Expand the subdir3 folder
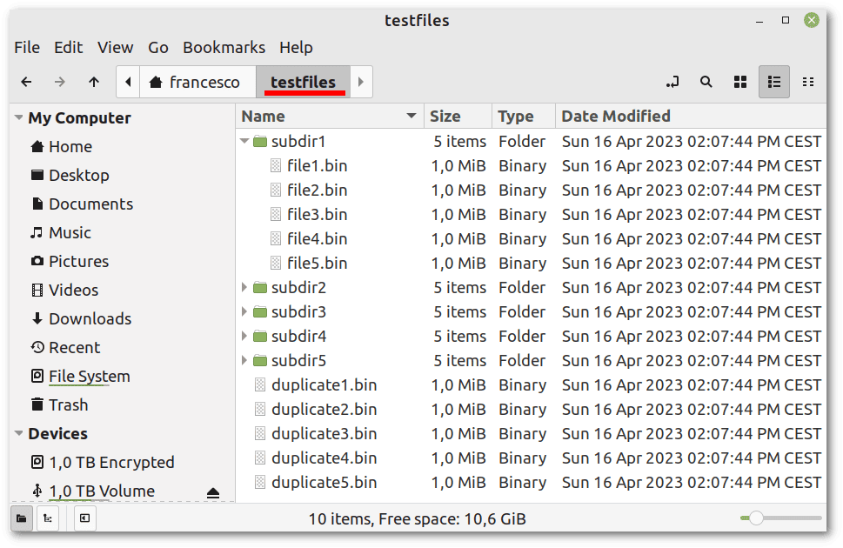This screenshot has height=548, width=843. pos(244,312)
